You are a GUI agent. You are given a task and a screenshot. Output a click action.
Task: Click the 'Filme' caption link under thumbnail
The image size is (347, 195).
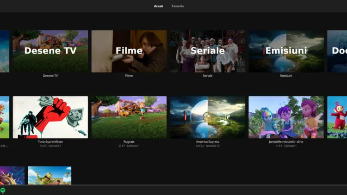tap(129, 76)
